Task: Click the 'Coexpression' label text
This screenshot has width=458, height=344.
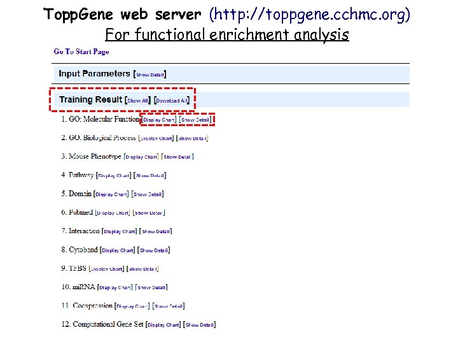Action: point(93,306)
